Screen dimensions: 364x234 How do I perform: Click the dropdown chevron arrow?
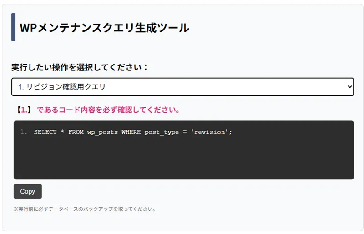coord(349,86)
